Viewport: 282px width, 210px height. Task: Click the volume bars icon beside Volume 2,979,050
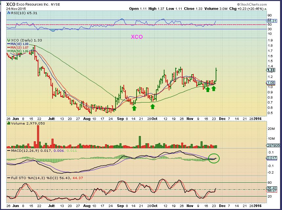click(x=9, y=123)
